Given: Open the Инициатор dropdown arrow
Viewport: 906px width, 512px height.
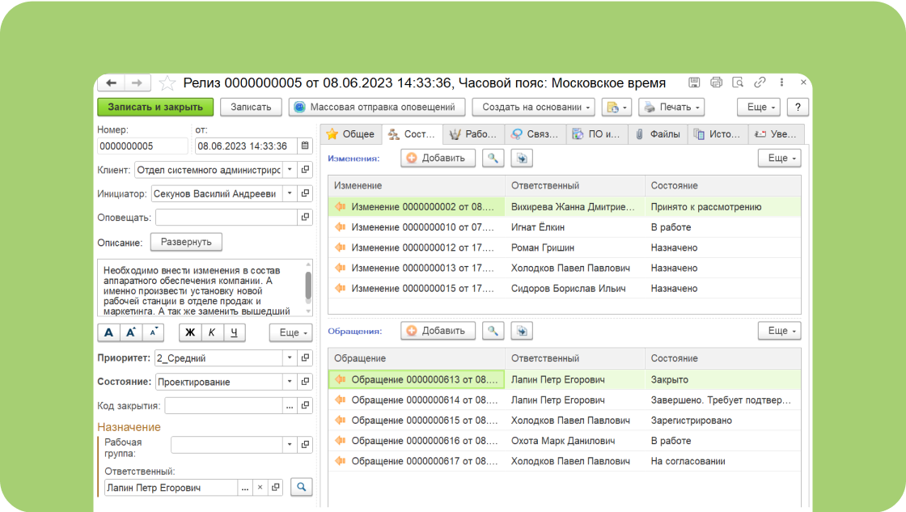Looking at the screenshot, I should pyautogui.click(x=290, y=193).
